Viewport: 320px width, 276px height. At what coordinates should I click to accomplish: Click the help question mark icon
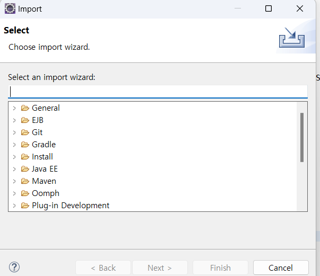14,268
